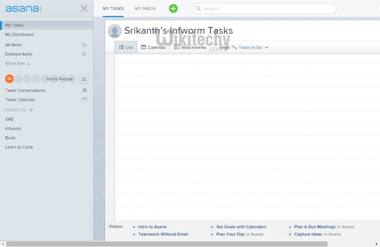Open My Tasks in the sidebar
Screen dimensions: 380x247
[47, 25]
